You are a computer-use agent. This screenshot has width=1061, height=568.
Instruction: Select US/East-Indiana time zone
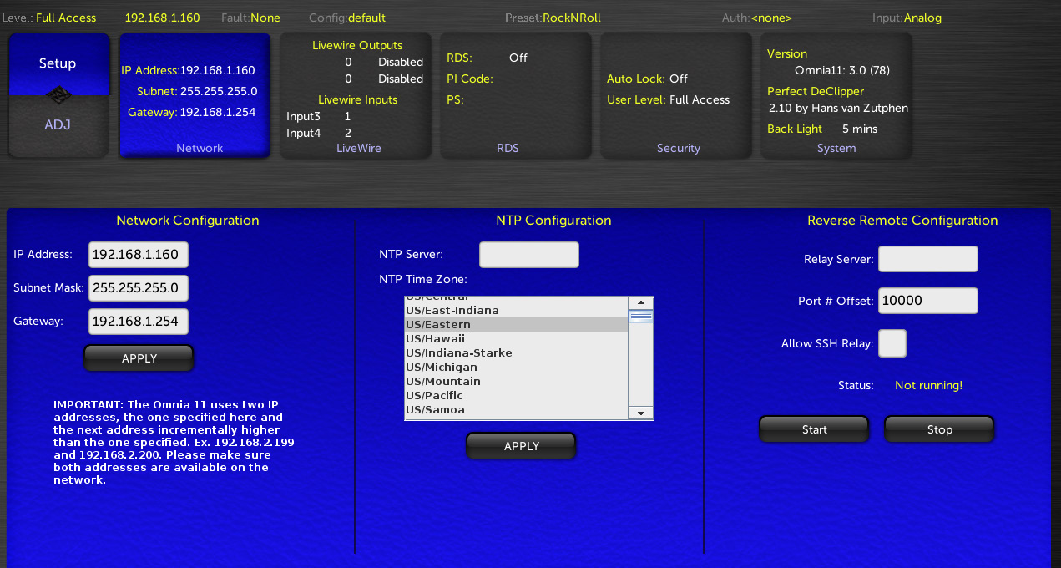[x=516, y=311]
